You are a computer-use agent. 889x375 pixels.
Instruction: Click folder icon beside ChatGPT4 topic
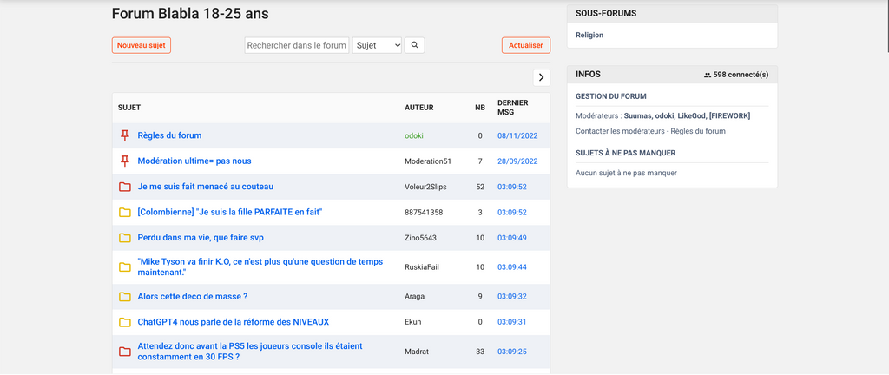pyautogui.click(x=125, y=322)
